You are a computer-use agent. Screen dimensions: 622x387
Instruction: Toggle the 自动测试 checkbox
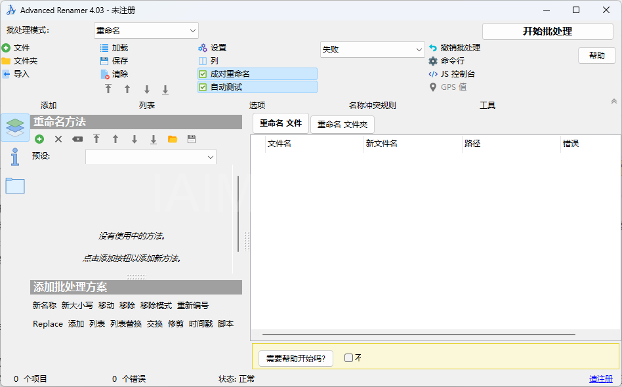[203, 87]
